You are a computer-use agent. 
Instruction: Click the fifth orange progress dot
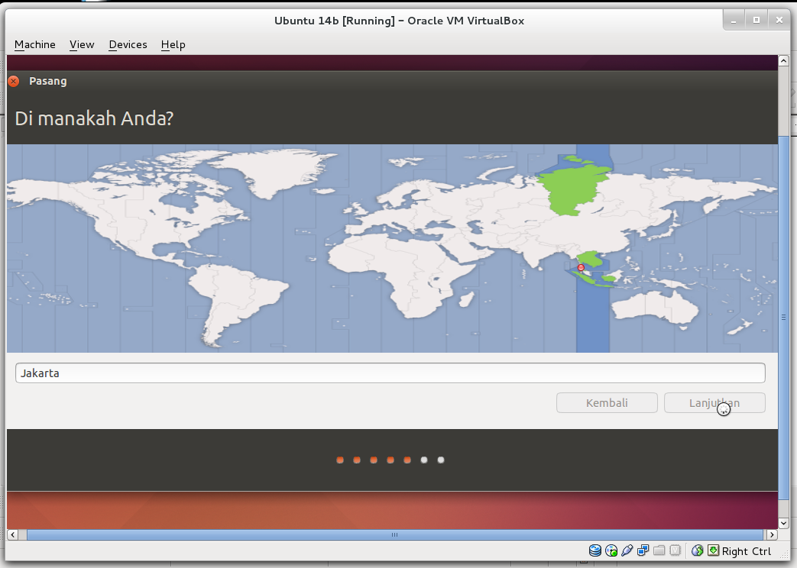(407, 460)
